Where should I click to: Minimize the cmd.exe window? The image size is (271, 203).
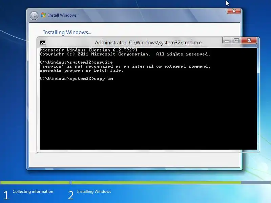(227, 41)
